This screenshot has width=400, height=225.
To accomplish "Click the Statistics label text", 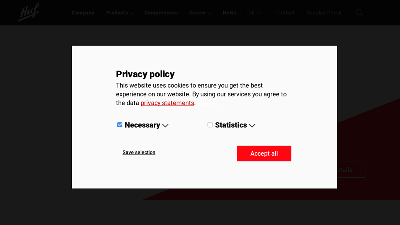I will [x=231, y=125].
